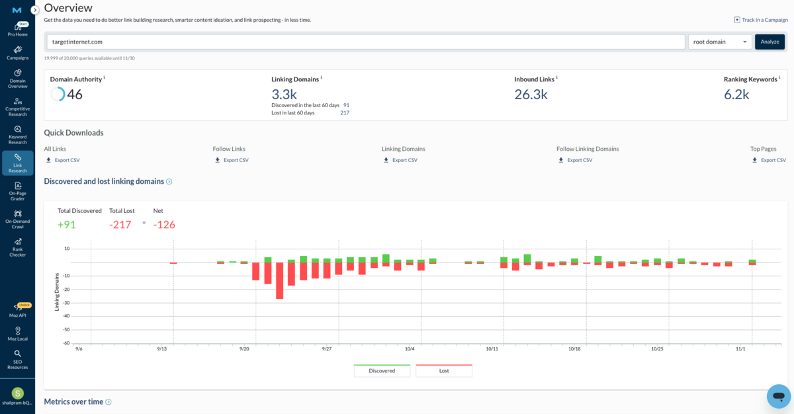The height and width of the screenshot is (414, 794).
Task: Toggle the Discovered legend series
Action: click(382, 370)
